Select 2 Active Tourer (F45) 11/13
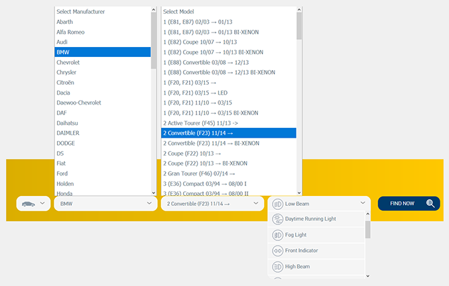The image size is (449, 286). coord(229,123)
